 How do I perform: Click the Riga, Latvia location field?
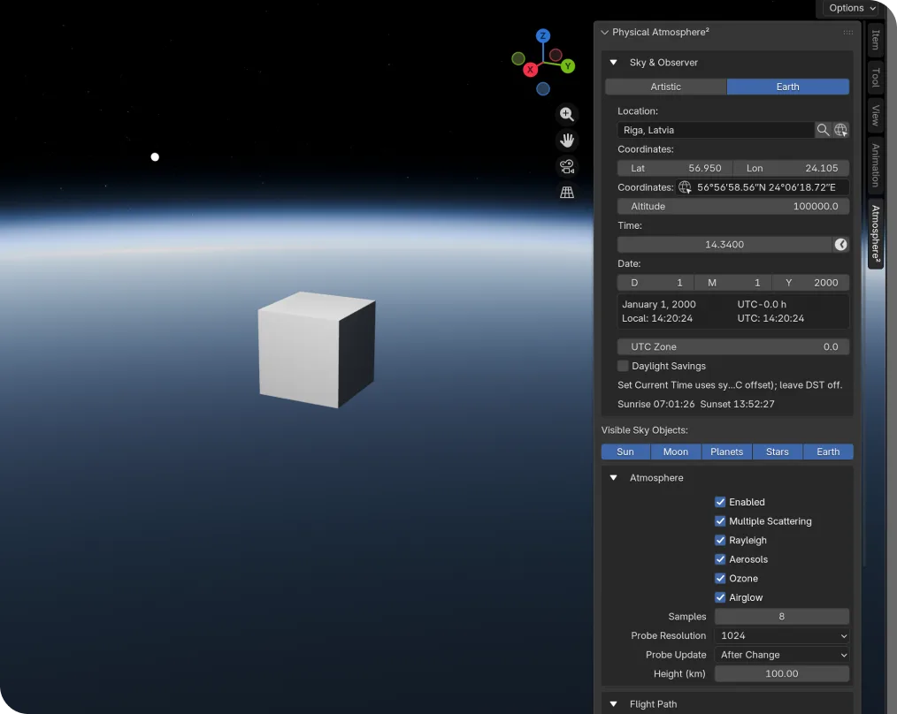pos(716,130)
